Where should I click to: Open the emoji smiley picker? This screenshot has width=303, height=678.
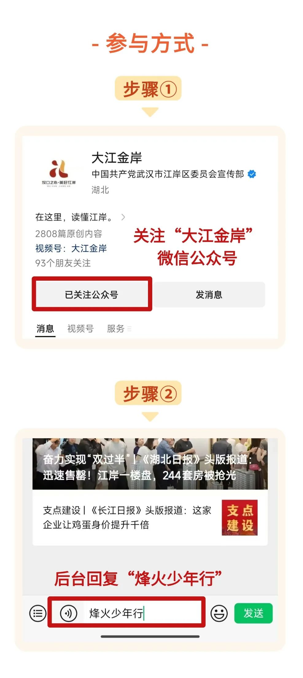point(219,614)
